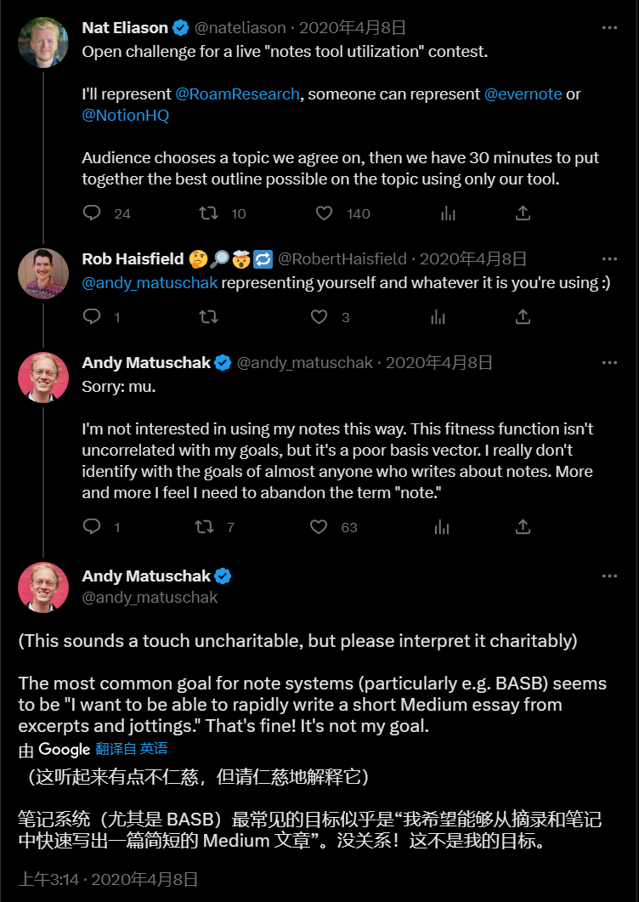Image resolution: width=639 pixels, height=902 pixels.
Task: Retweet Nat Eliason's open challenge tweet
Action: [208, 213]
